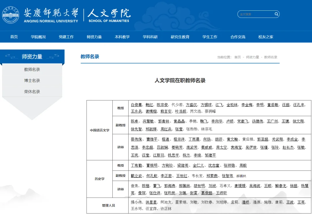Click the 师资力量 breadcrumb link
The height and width of the screenshot is (214, 312).
252,57
